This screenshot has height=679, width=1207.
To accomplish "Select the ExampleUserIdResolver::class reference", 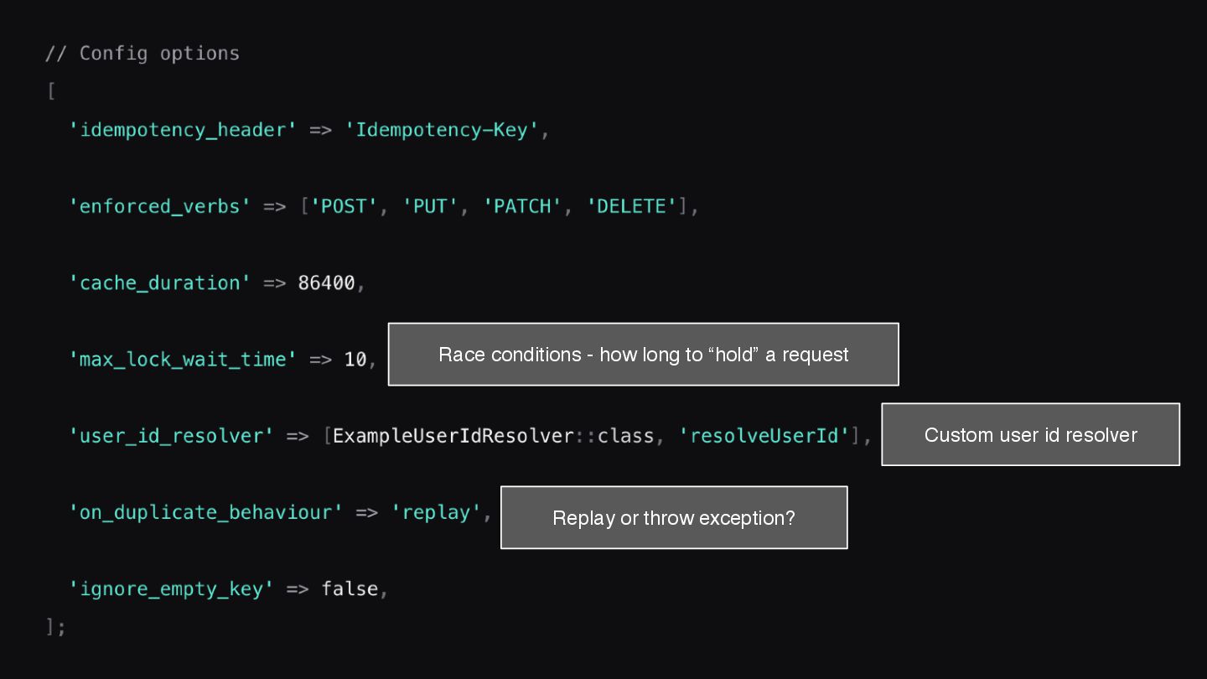I will (x=493, y=436).
